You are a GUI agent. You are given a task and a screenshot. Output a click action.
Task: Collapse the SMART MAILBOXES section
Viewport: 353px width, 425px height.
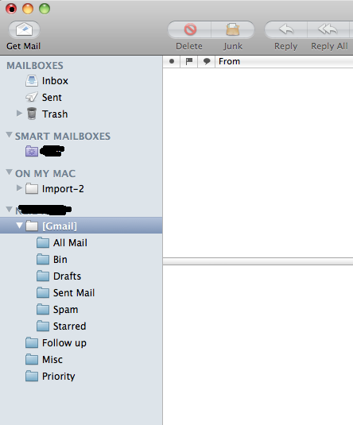click(9, 135)
